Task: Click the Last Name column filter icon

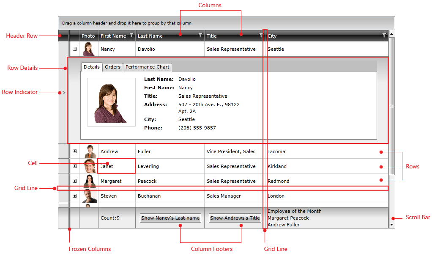Action: click(x=200, y=36)
